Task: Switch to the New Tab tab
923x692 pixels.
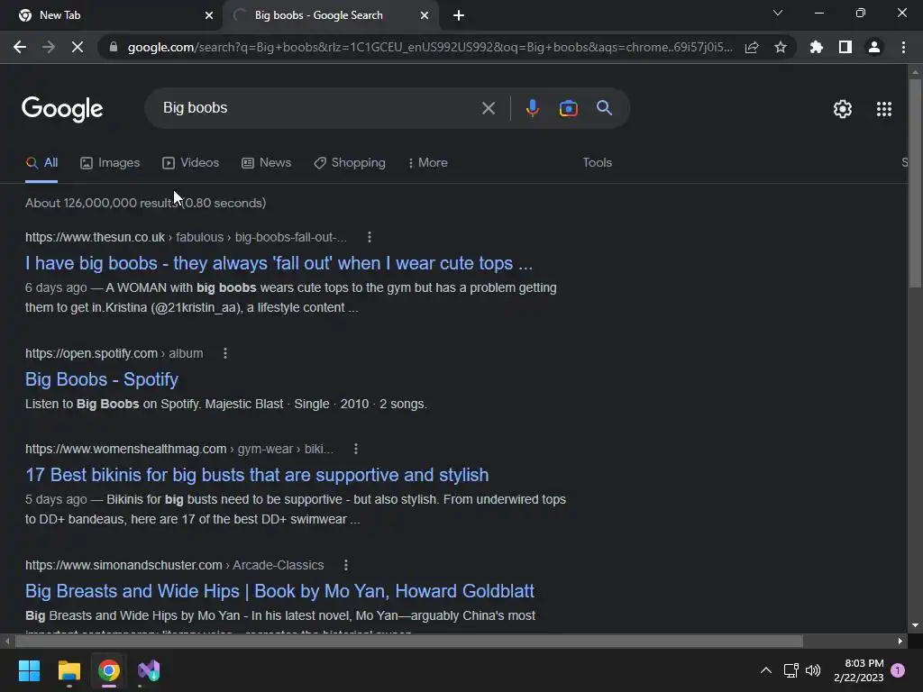Action: pos(111,15)
